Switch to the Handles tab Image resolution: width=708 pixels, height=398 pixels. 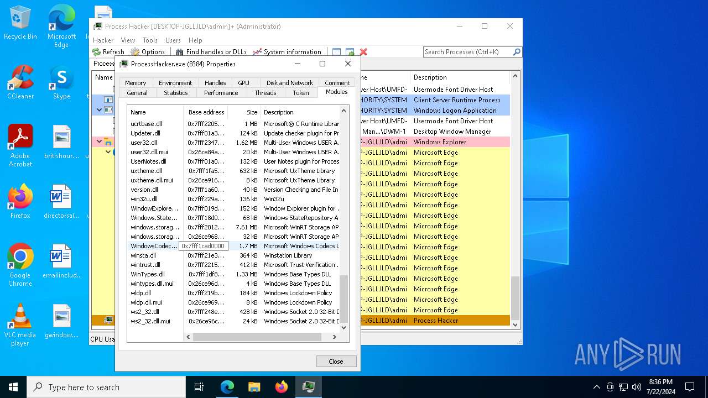215,83
